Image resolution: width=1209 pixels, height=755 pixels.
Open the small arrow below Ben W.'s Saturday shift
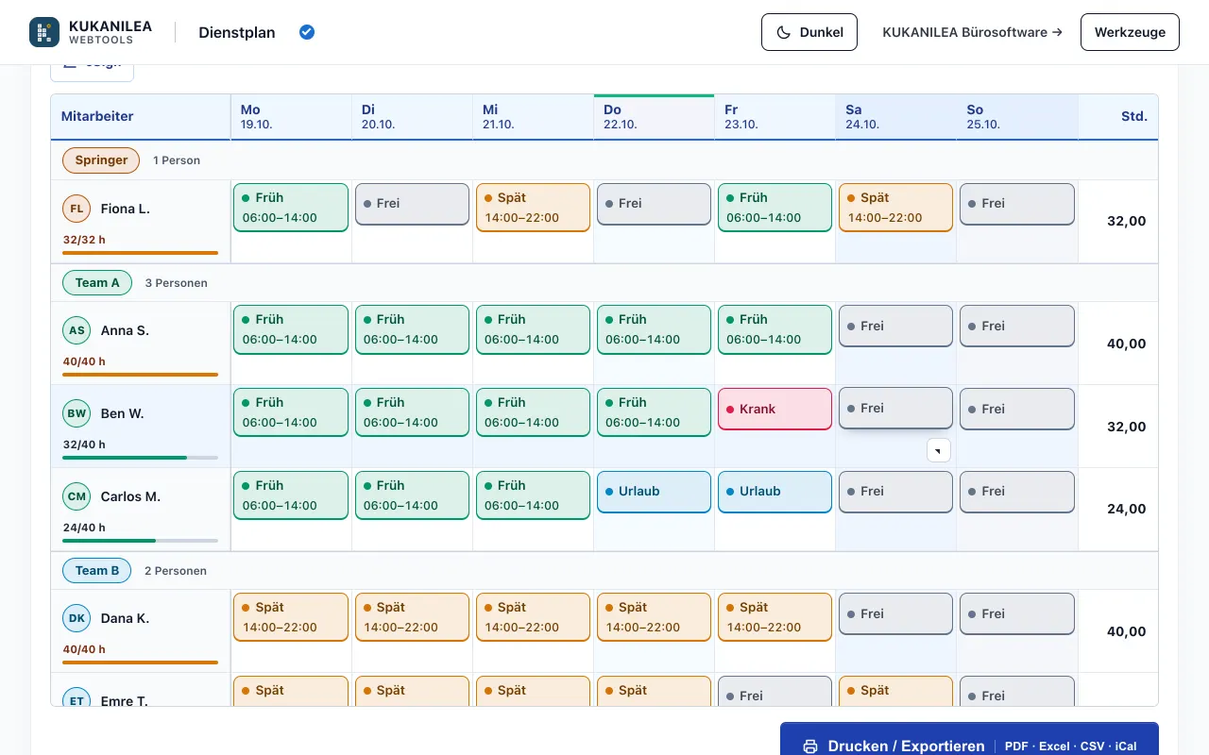coord(938,450)
